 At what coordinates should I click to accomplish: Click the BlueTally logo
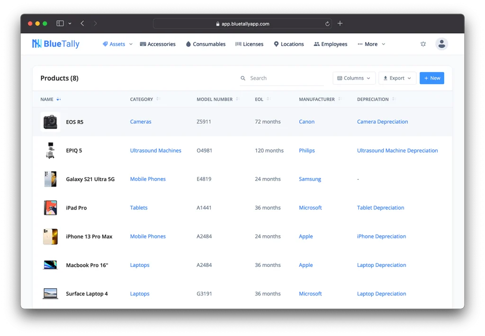pos(56,44)
